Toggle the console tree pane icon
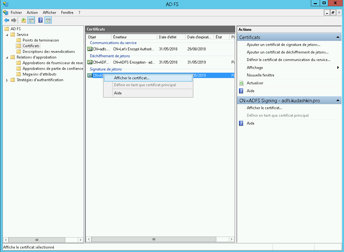 [31, 20]
